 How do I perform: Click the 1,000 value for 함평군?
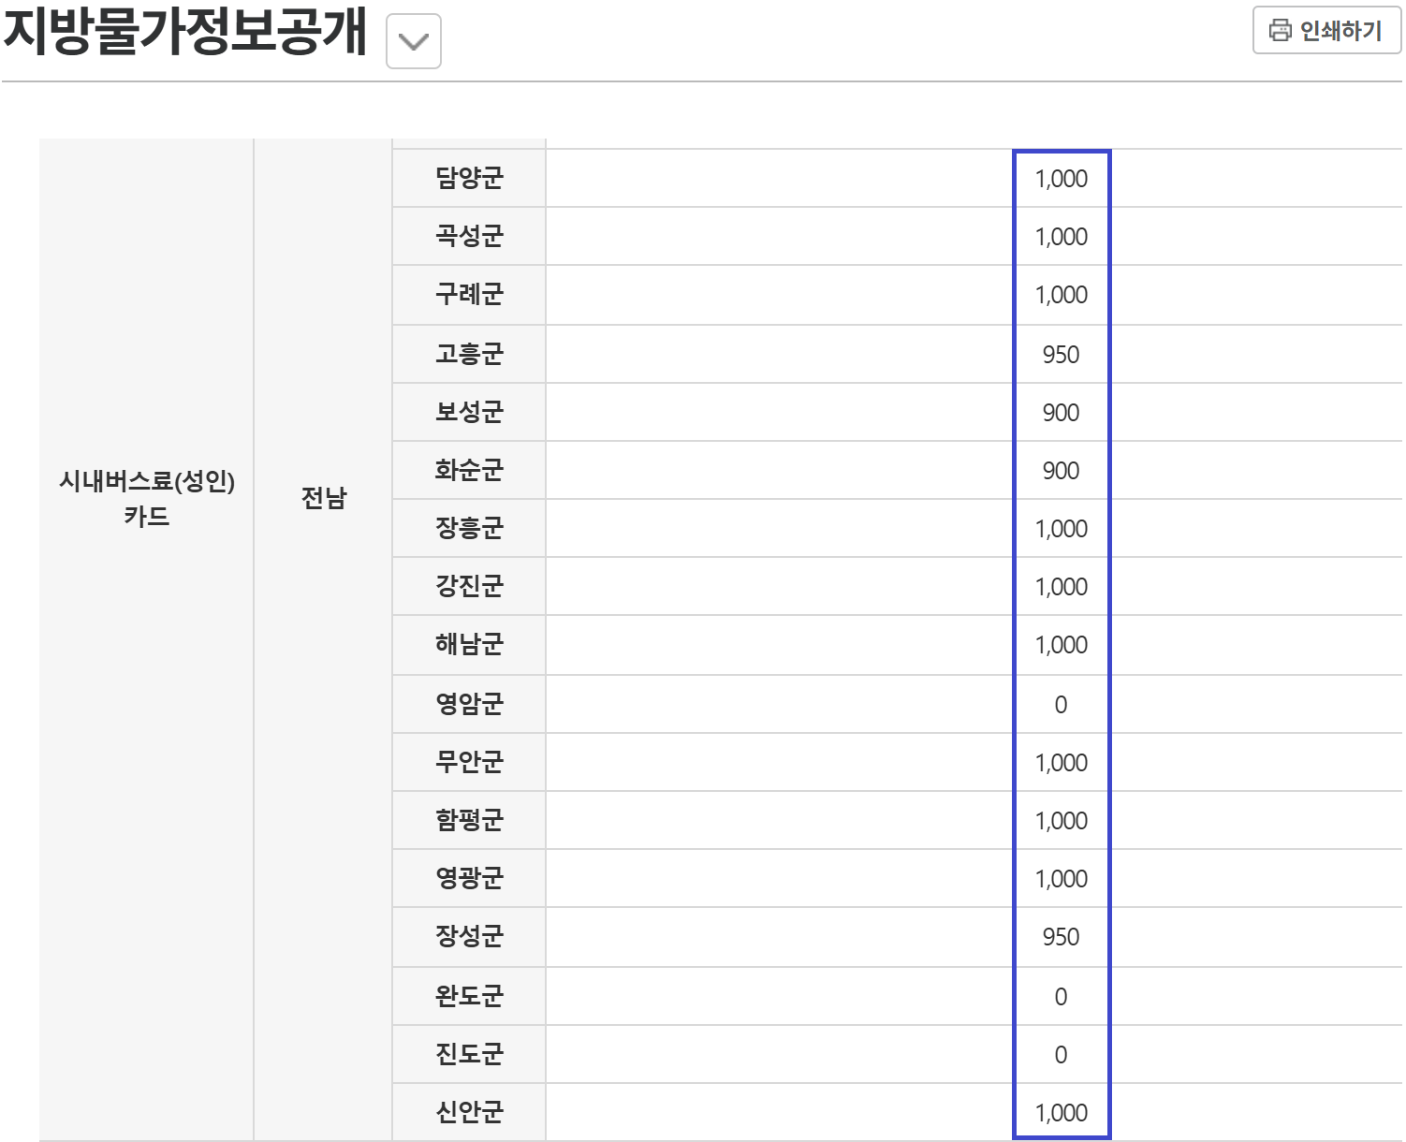point(1062,821)
